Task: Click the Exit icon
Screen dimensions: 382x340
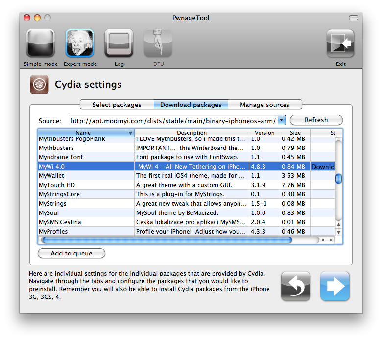Action: click(x=340, y=43)
